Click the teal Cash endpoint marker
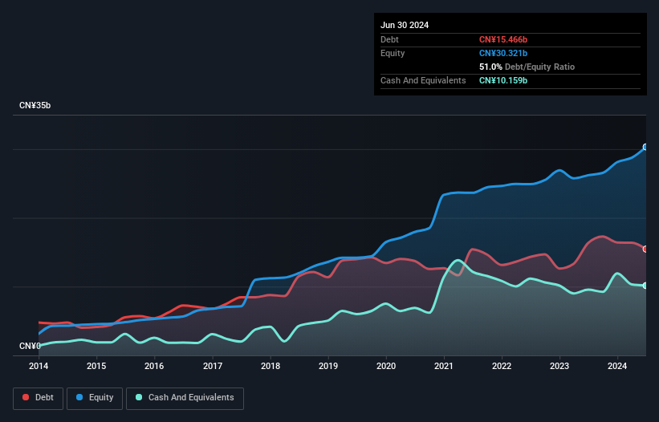 coord(645,286)
